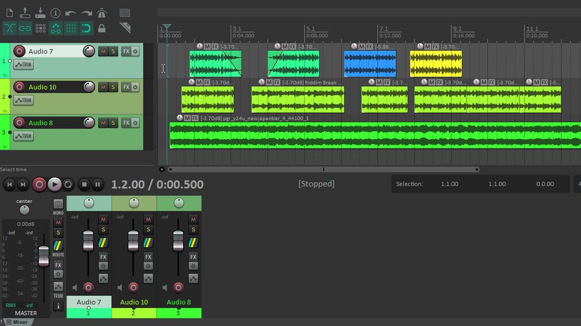Viewport: 581px width, 326px height.
Task: Mute the Audio 8 track
Action: (103, 122)
